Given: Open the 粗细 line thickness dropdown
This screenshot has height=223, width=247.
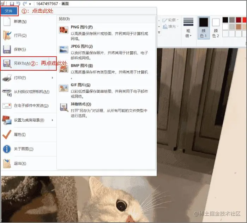Looking at the screenshot, I should tap(188, 27).
